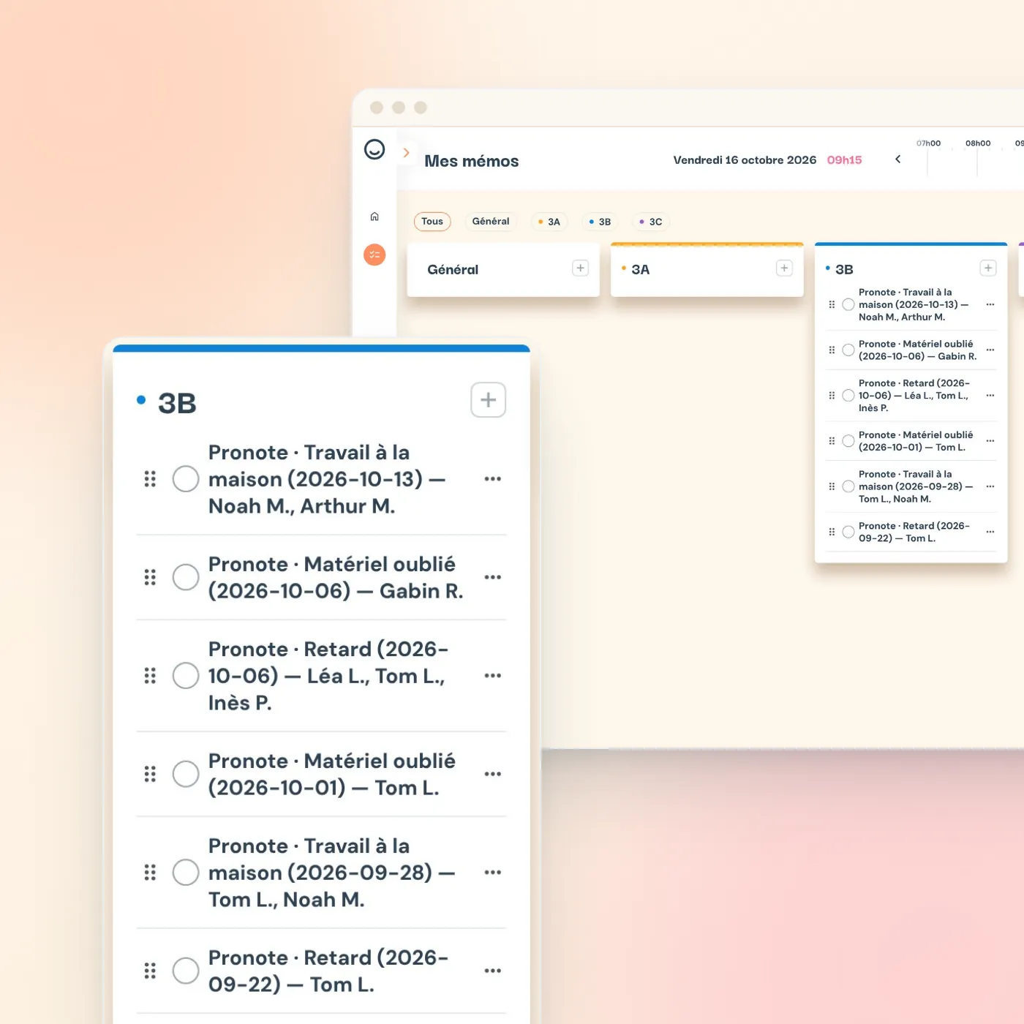Image resolution: width=1024 pixels, height=1024 pixels.
Task: Open the home icon in the app sidebar
Action: coord(374,217)
